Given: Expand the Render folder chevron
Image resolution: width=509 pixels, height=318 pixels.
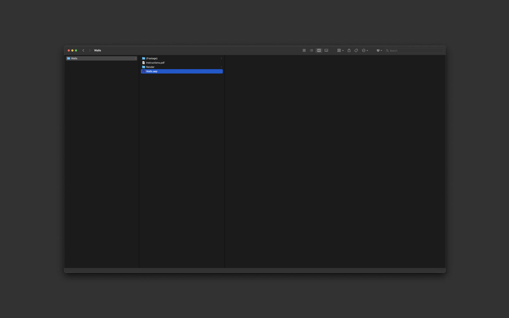Looking at the screenshot, I should click(x=221, y=67).
